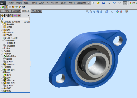Click the feature tree filter input field
The image size is (137, 98).
tap(15, 19)
